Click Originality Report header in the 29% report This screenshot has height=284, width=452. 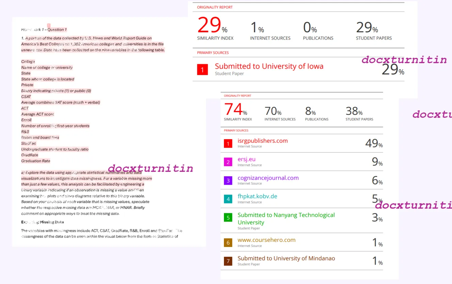point(215,7)
